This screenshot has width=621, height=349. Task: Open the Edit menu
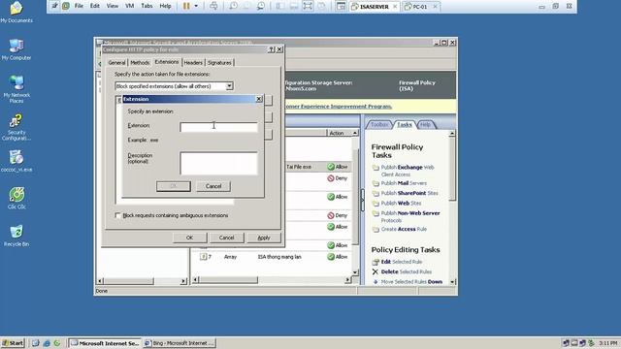[95, 6]
